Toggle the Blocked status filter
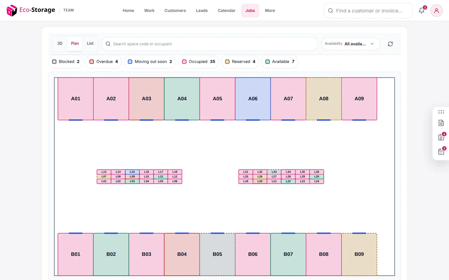This screenshot has height=280, width=449. (x=66, y=62)
